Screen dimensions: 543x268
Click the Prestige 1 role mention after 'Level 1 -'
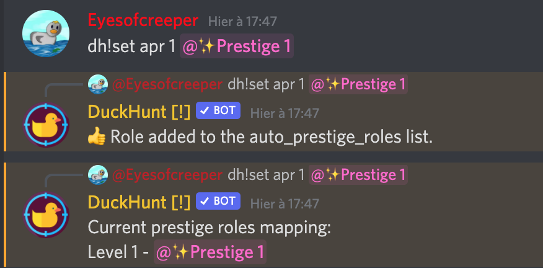coord(210,252)
